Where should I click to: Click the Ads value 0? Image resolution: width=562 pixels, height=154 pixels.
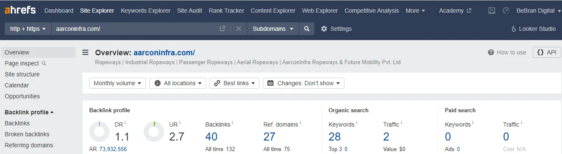[x=458, y=149]
